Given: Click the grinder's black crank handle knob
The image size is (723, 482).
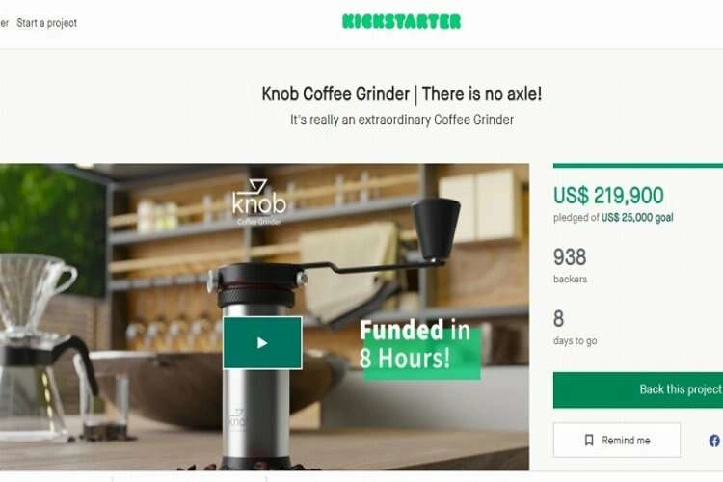Looking at the screenshot, I should (435, 228).
